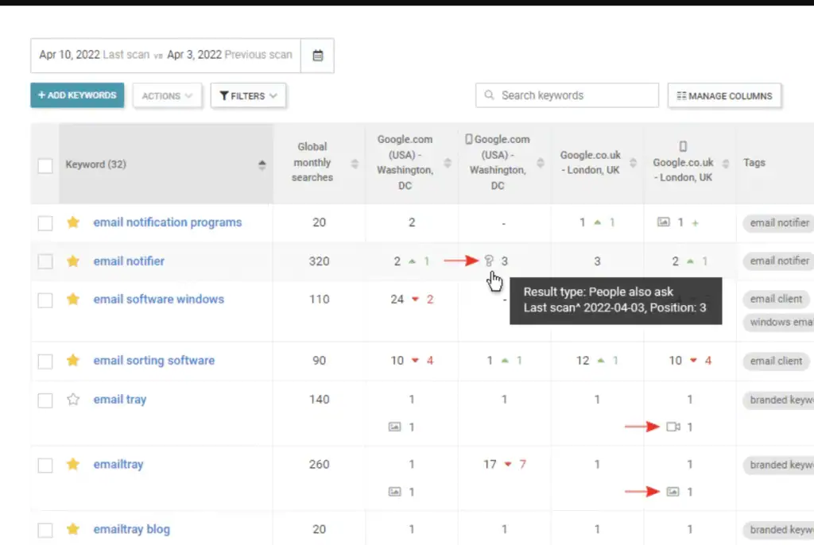Screen dimensions: 814x545
Task: Click the People also ask result icon
Action: pyautogui.click(x=489, y=261)
